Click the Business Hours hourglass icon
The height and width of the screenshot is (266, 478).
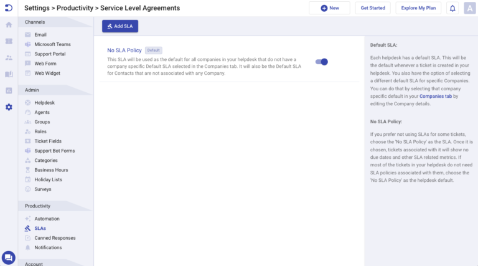(28, 170)
